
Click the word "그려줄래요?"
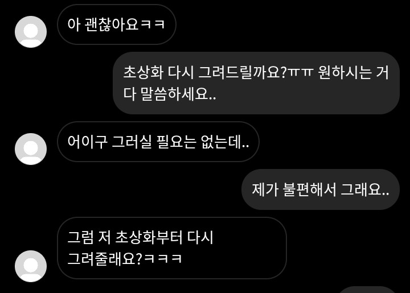pos(105,259)
